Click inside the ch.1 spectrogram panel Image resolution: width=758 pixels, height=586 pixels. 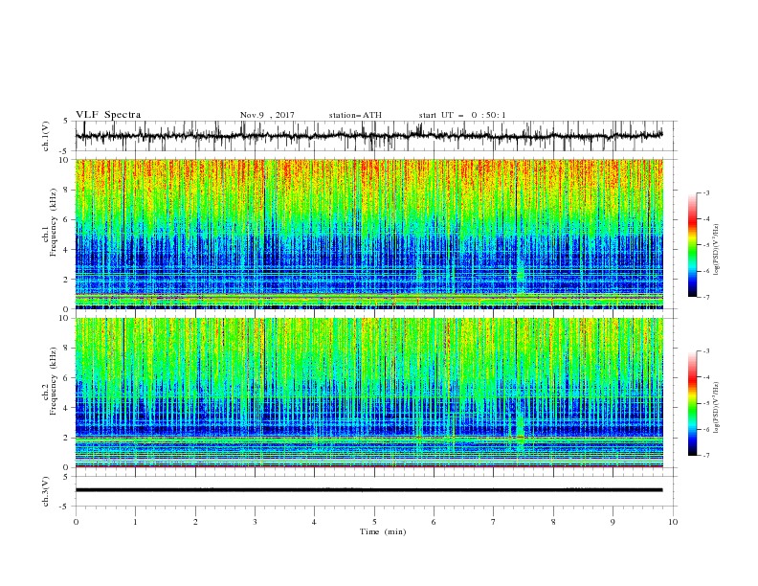368,234
